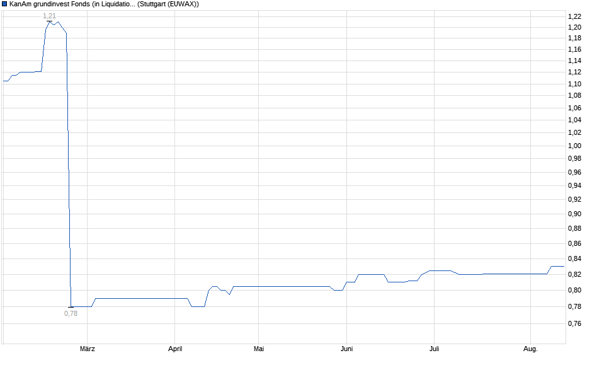Click the 0,82 price axis value

pyautogui.click(x=574, y=274)
